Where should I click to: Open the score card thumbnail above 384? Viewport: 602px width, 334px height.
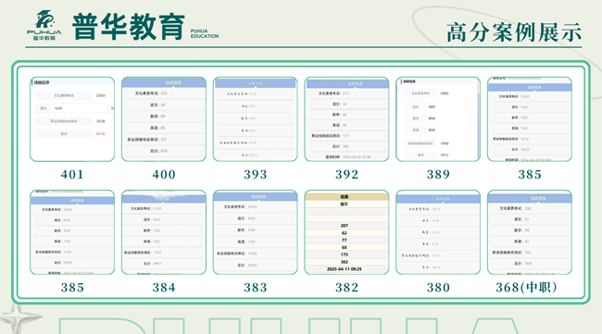pos(164,232)
